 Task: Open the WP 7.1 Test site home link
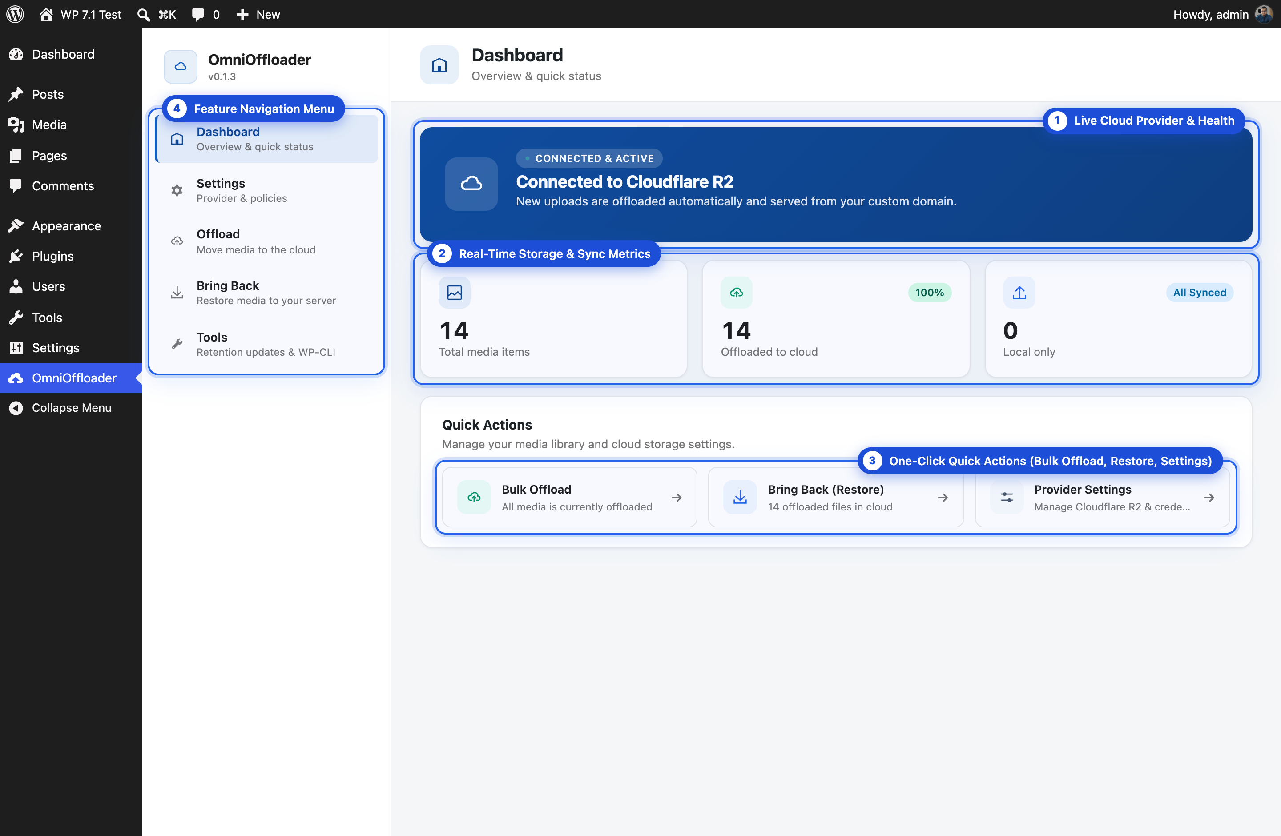tap(81, 14)
